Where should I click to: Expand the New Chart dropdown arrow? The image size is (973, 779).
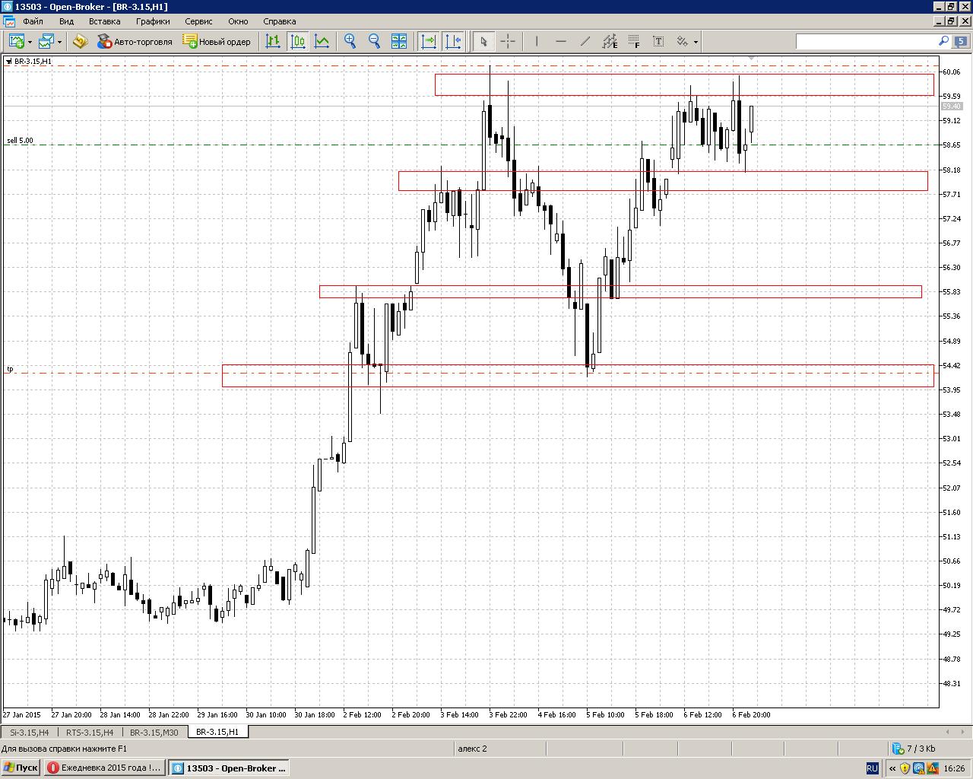tap(30, 42)
